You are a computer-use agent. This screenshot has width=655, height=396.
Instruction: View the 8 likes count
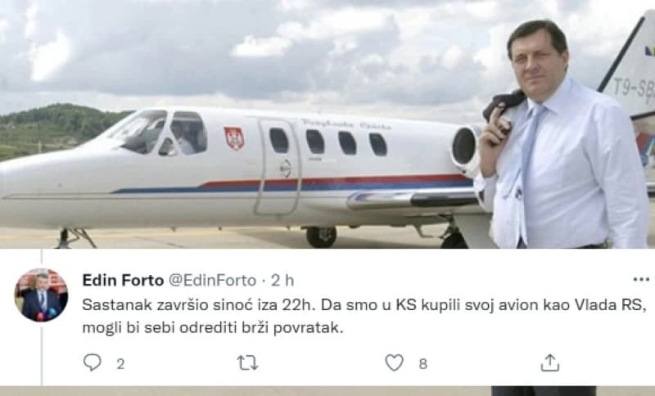pos(422,364)
